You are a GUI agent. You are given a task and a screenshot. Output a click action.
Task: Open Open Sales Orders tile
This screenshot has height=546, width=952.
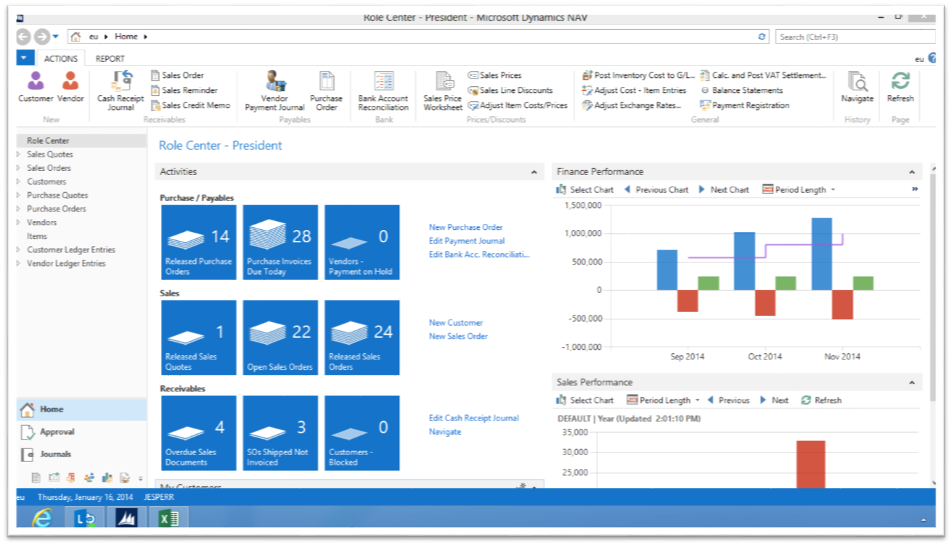pyautogui.click(x=280, y=338)
